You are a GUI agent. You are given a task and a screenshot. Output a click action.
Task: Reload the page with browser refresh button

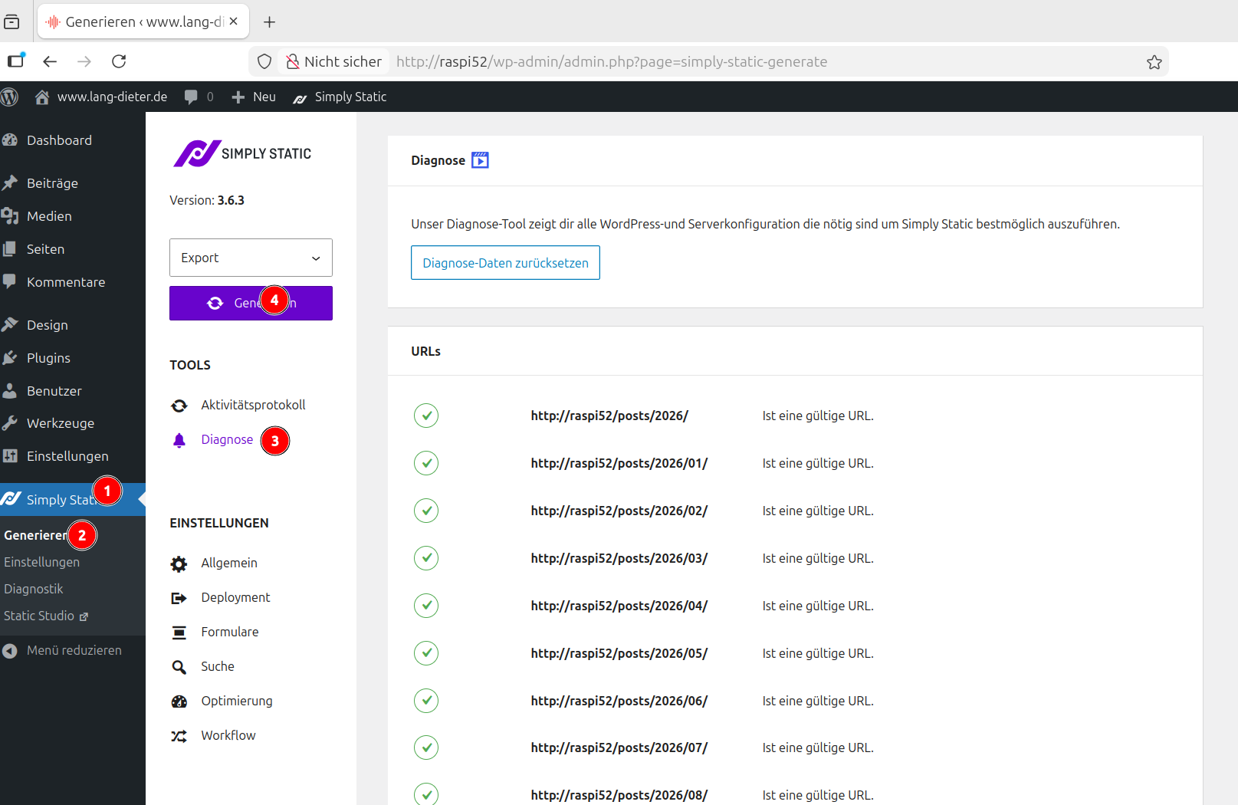(x=119, y=61)
